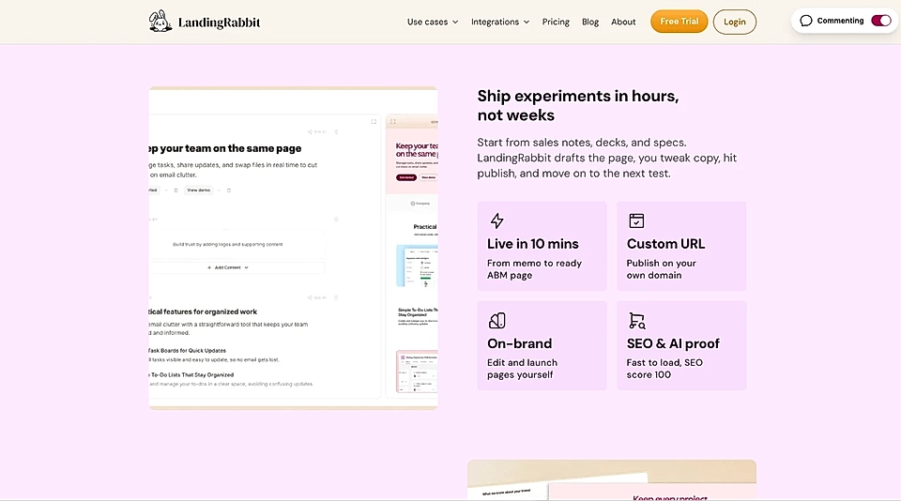
Task: Click the On-brand swatch icon
Action: coord(497,321)
